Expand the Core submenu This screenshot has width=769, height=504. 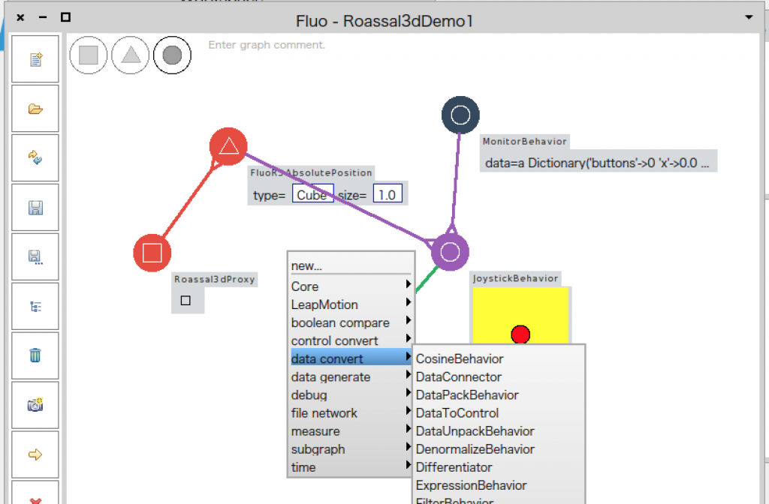351,286
